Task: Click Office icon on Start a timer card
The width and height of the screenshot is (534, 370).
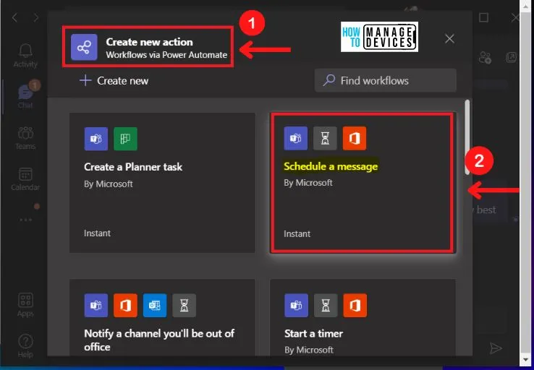Action: 355,306
